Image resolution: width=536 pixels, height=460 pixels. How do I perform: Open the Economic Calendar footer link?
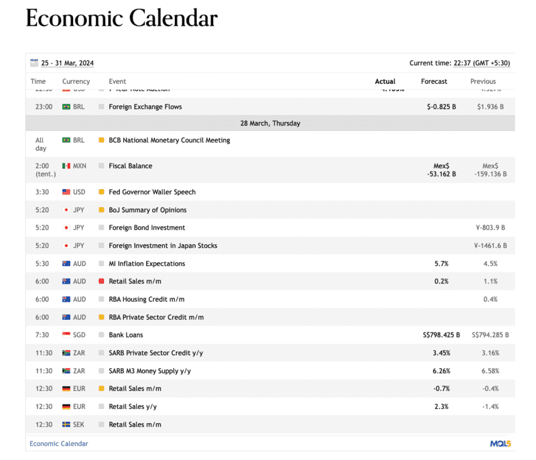(58, 444)
